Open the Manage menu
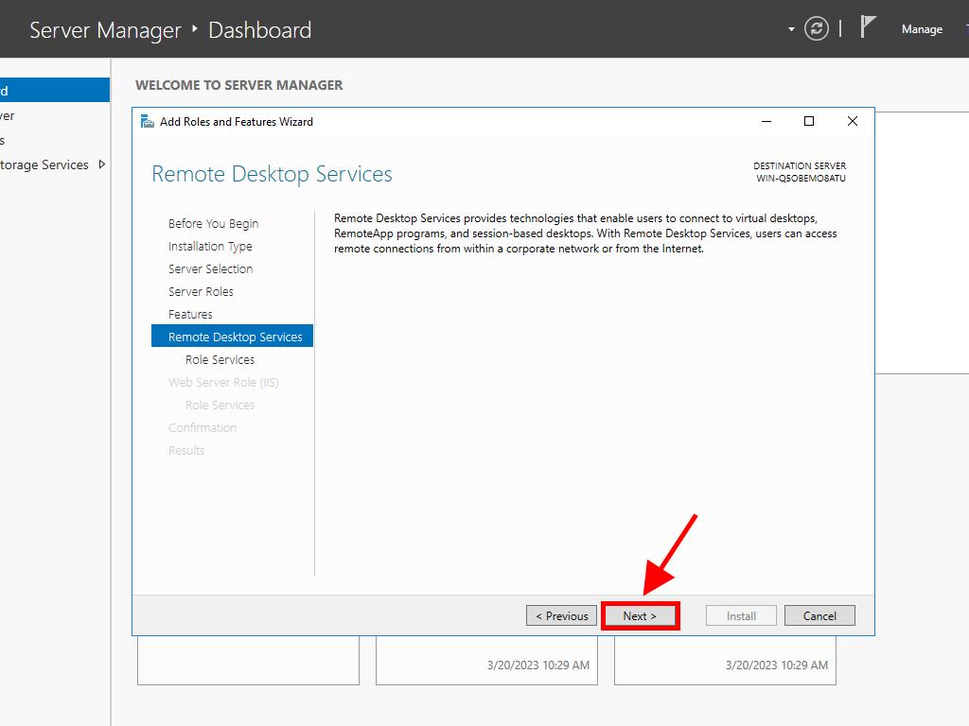969x726 pixels. coord(921,29)
